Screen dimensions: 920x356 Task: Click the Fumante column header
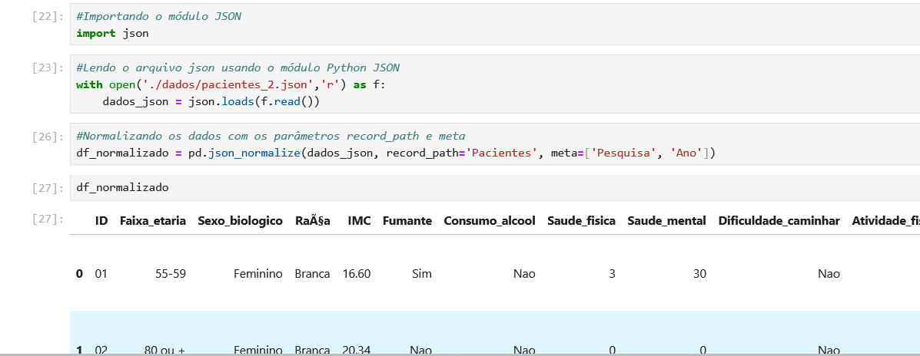point(407,221)
